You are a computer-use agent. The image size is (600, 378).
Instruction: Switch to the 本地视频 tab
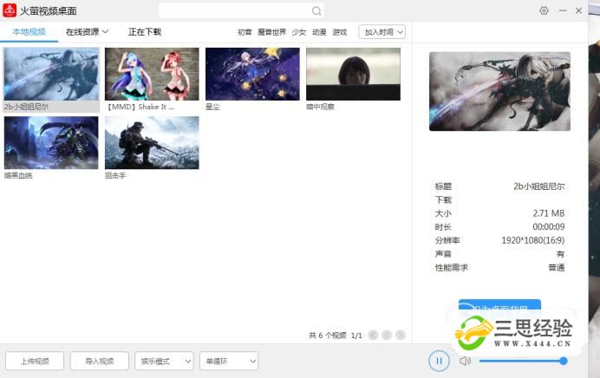pyautogui.click(x=29, y=32)
